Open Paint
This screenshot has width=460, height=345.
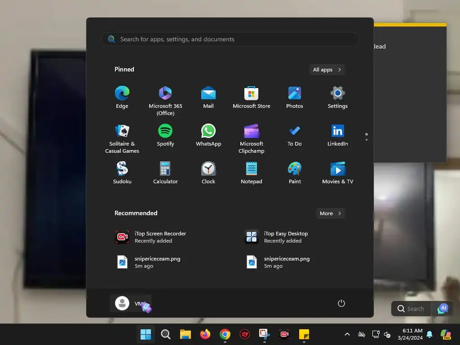(295, 173)
